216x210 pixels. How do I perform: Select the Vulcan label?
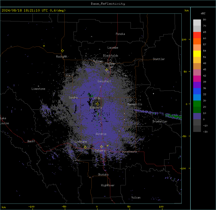tap(136, 198)
